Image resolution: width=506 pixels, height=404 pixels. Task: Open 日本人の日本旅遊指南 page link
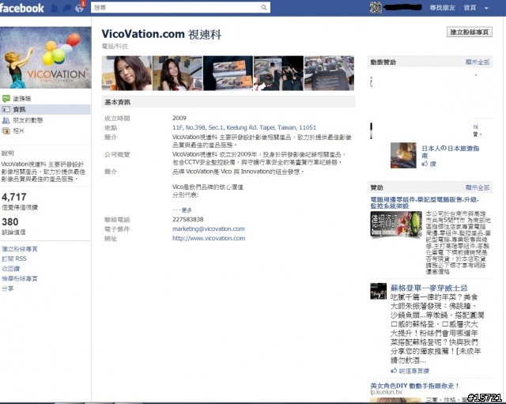tap(450, 152)
